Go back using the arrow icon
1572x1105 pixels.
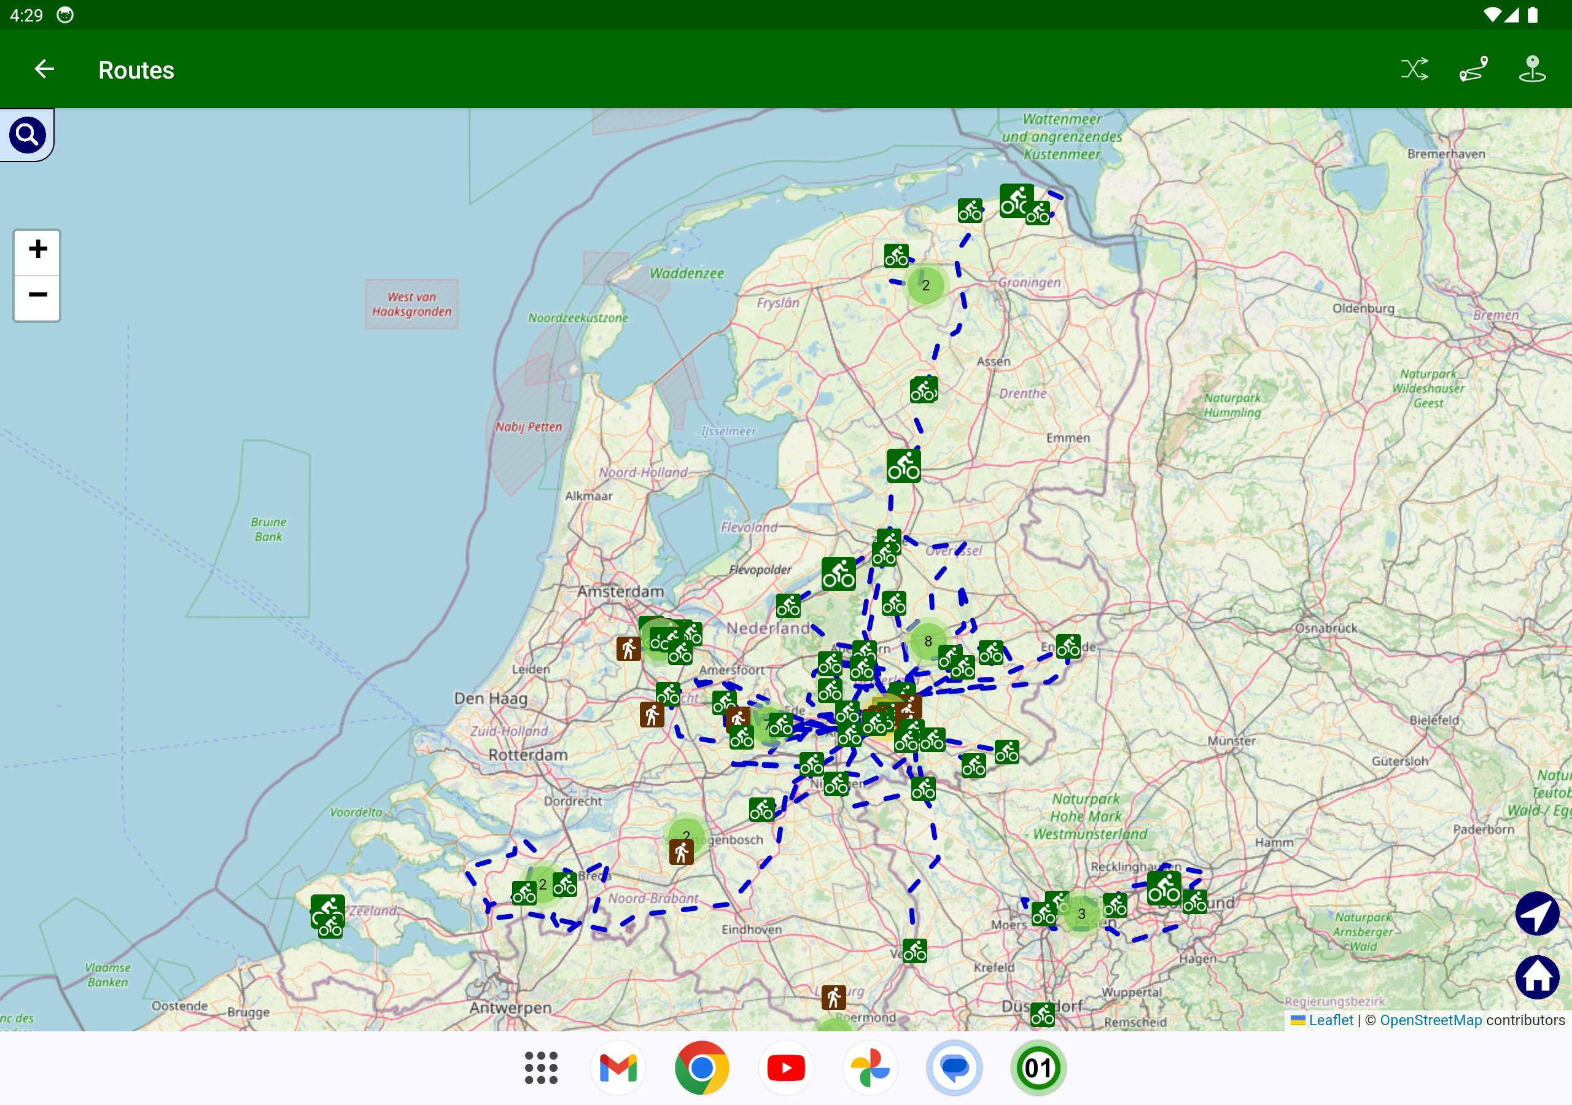(x=44, y=69)
